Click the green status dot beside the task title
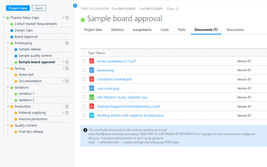The width and height of the screenshot is (267, 167). pyautogui.click(x=83, y=20)
